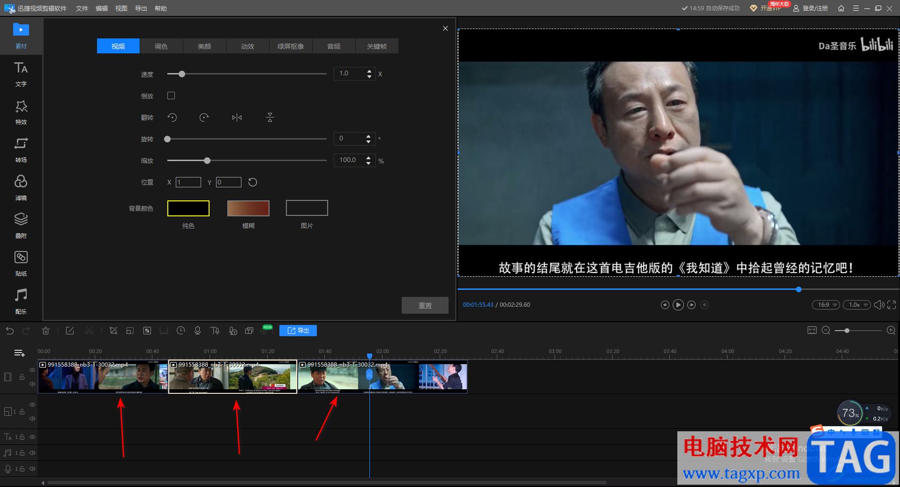Switch to the 音频 audio tab
Viewport: 900px width, 487px height.
(x=334, y=46)
